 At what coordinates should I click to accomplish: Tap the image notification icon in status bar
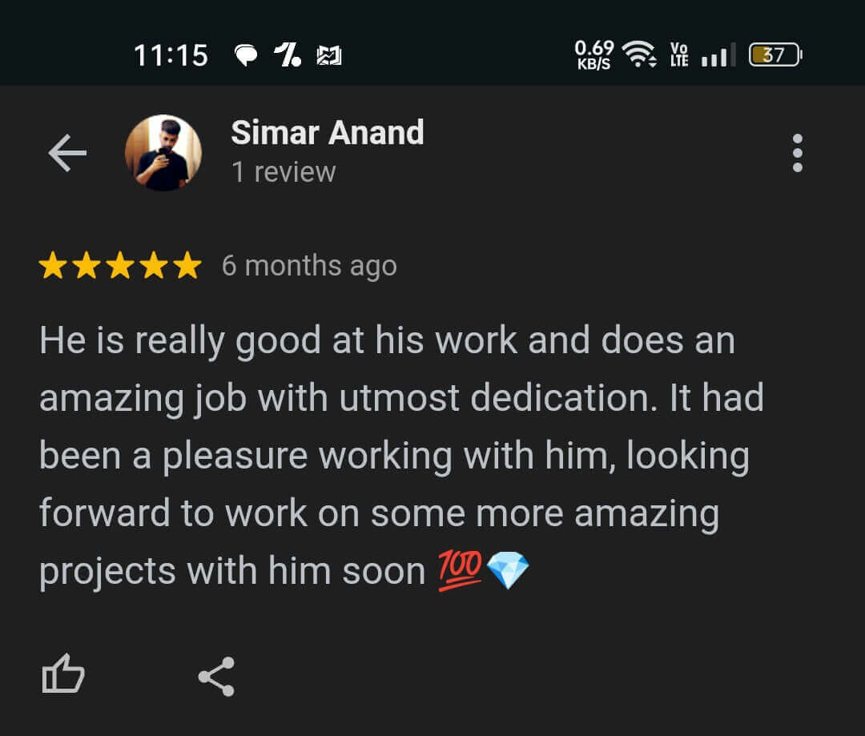pyautogui.click(x=329, y=56)
